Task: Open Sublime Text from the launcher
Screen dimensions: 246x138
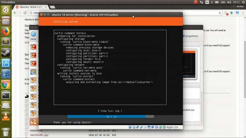Action: (6, 42)
